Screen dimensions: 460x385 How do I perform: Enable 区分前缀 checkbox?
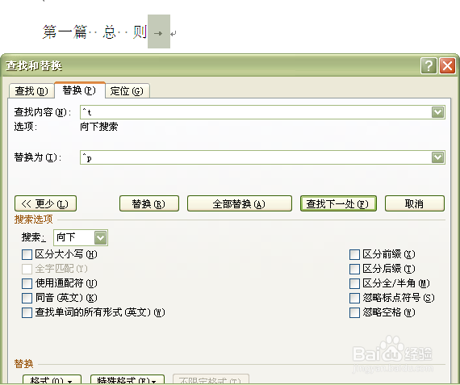tap(354, 254)
